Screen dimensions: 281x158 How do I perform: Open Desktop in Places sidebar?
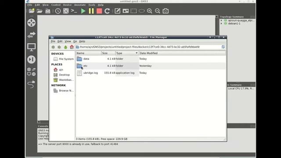click(x=61, y=75)
